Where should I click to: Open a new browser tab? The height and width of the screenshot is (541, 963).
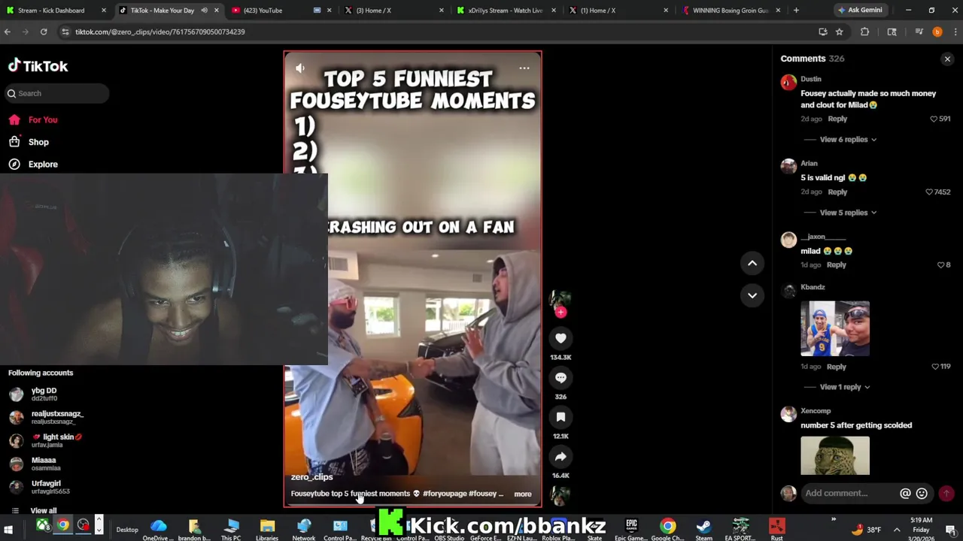pyautogui.click(x=796, y=11)
